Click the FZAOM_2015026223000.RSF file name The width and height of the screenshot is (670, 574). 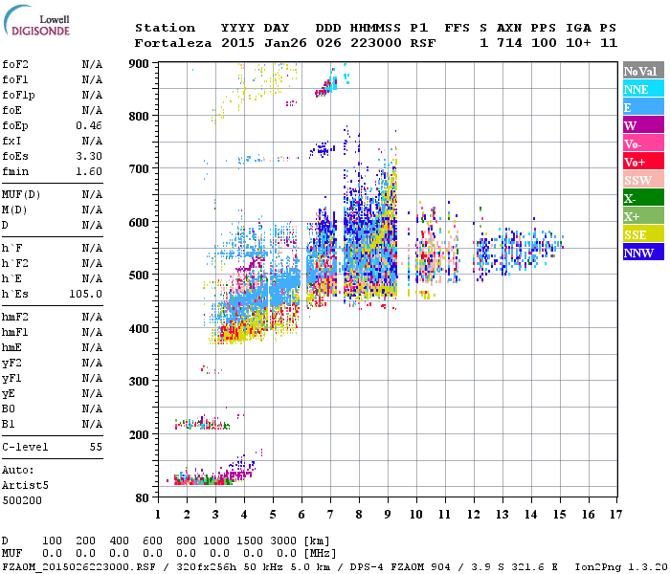coord(78,566)
